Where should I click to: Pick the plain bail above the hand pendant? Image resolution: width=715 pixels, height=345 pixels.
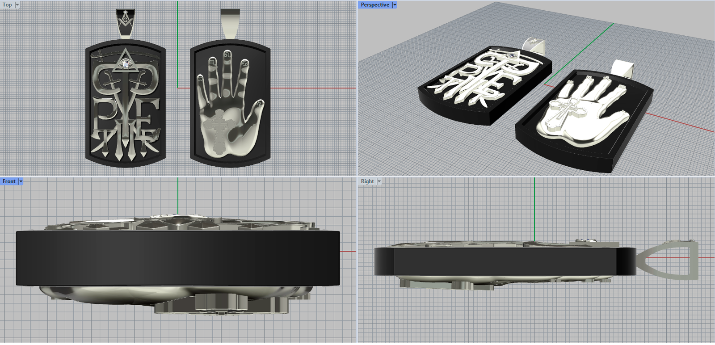230,23
